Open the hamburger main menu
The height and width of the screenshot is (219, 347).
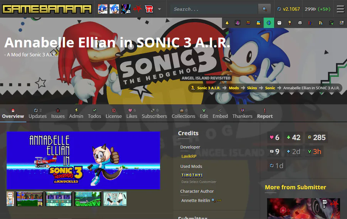tap(340, 9)
